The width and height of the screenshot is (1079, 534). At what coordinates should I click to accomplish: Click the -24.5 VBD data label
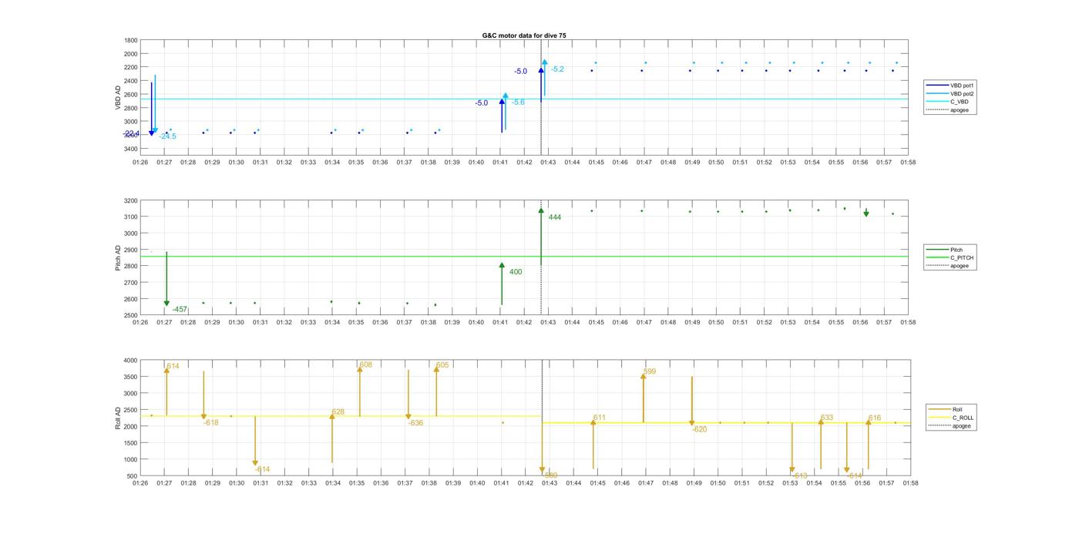(167, 136)
